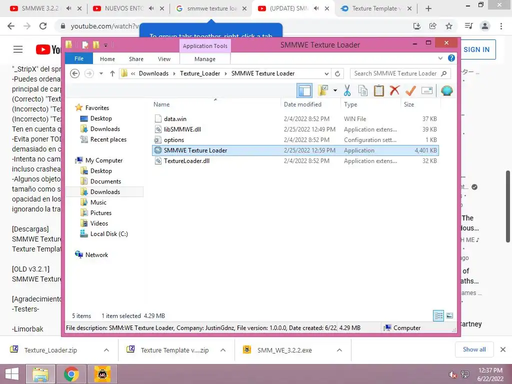The image size is (512, 384).
Task: Open a new Chrome tab
Action: [x=428, y=9]
